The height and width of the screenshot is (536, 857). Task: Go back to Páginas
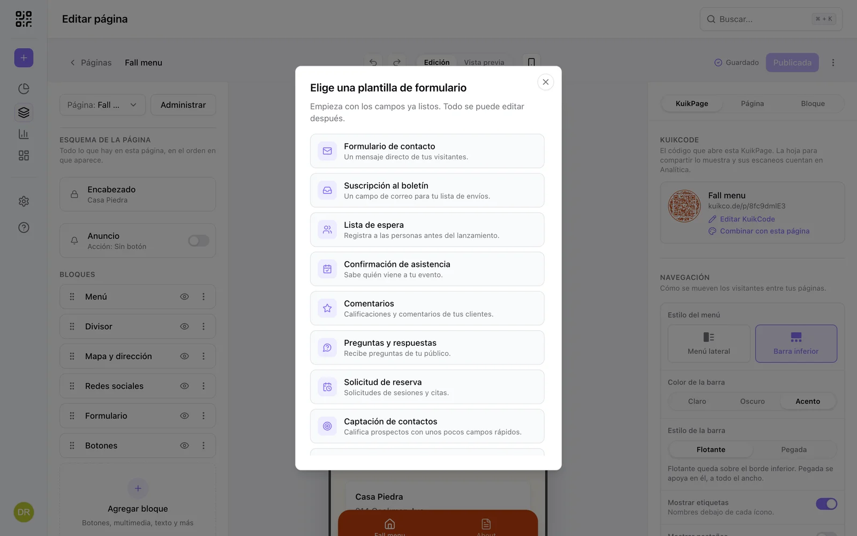tap(91, 63)
